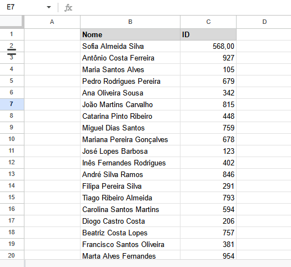Click the ID header cell

tap(208, 34)
